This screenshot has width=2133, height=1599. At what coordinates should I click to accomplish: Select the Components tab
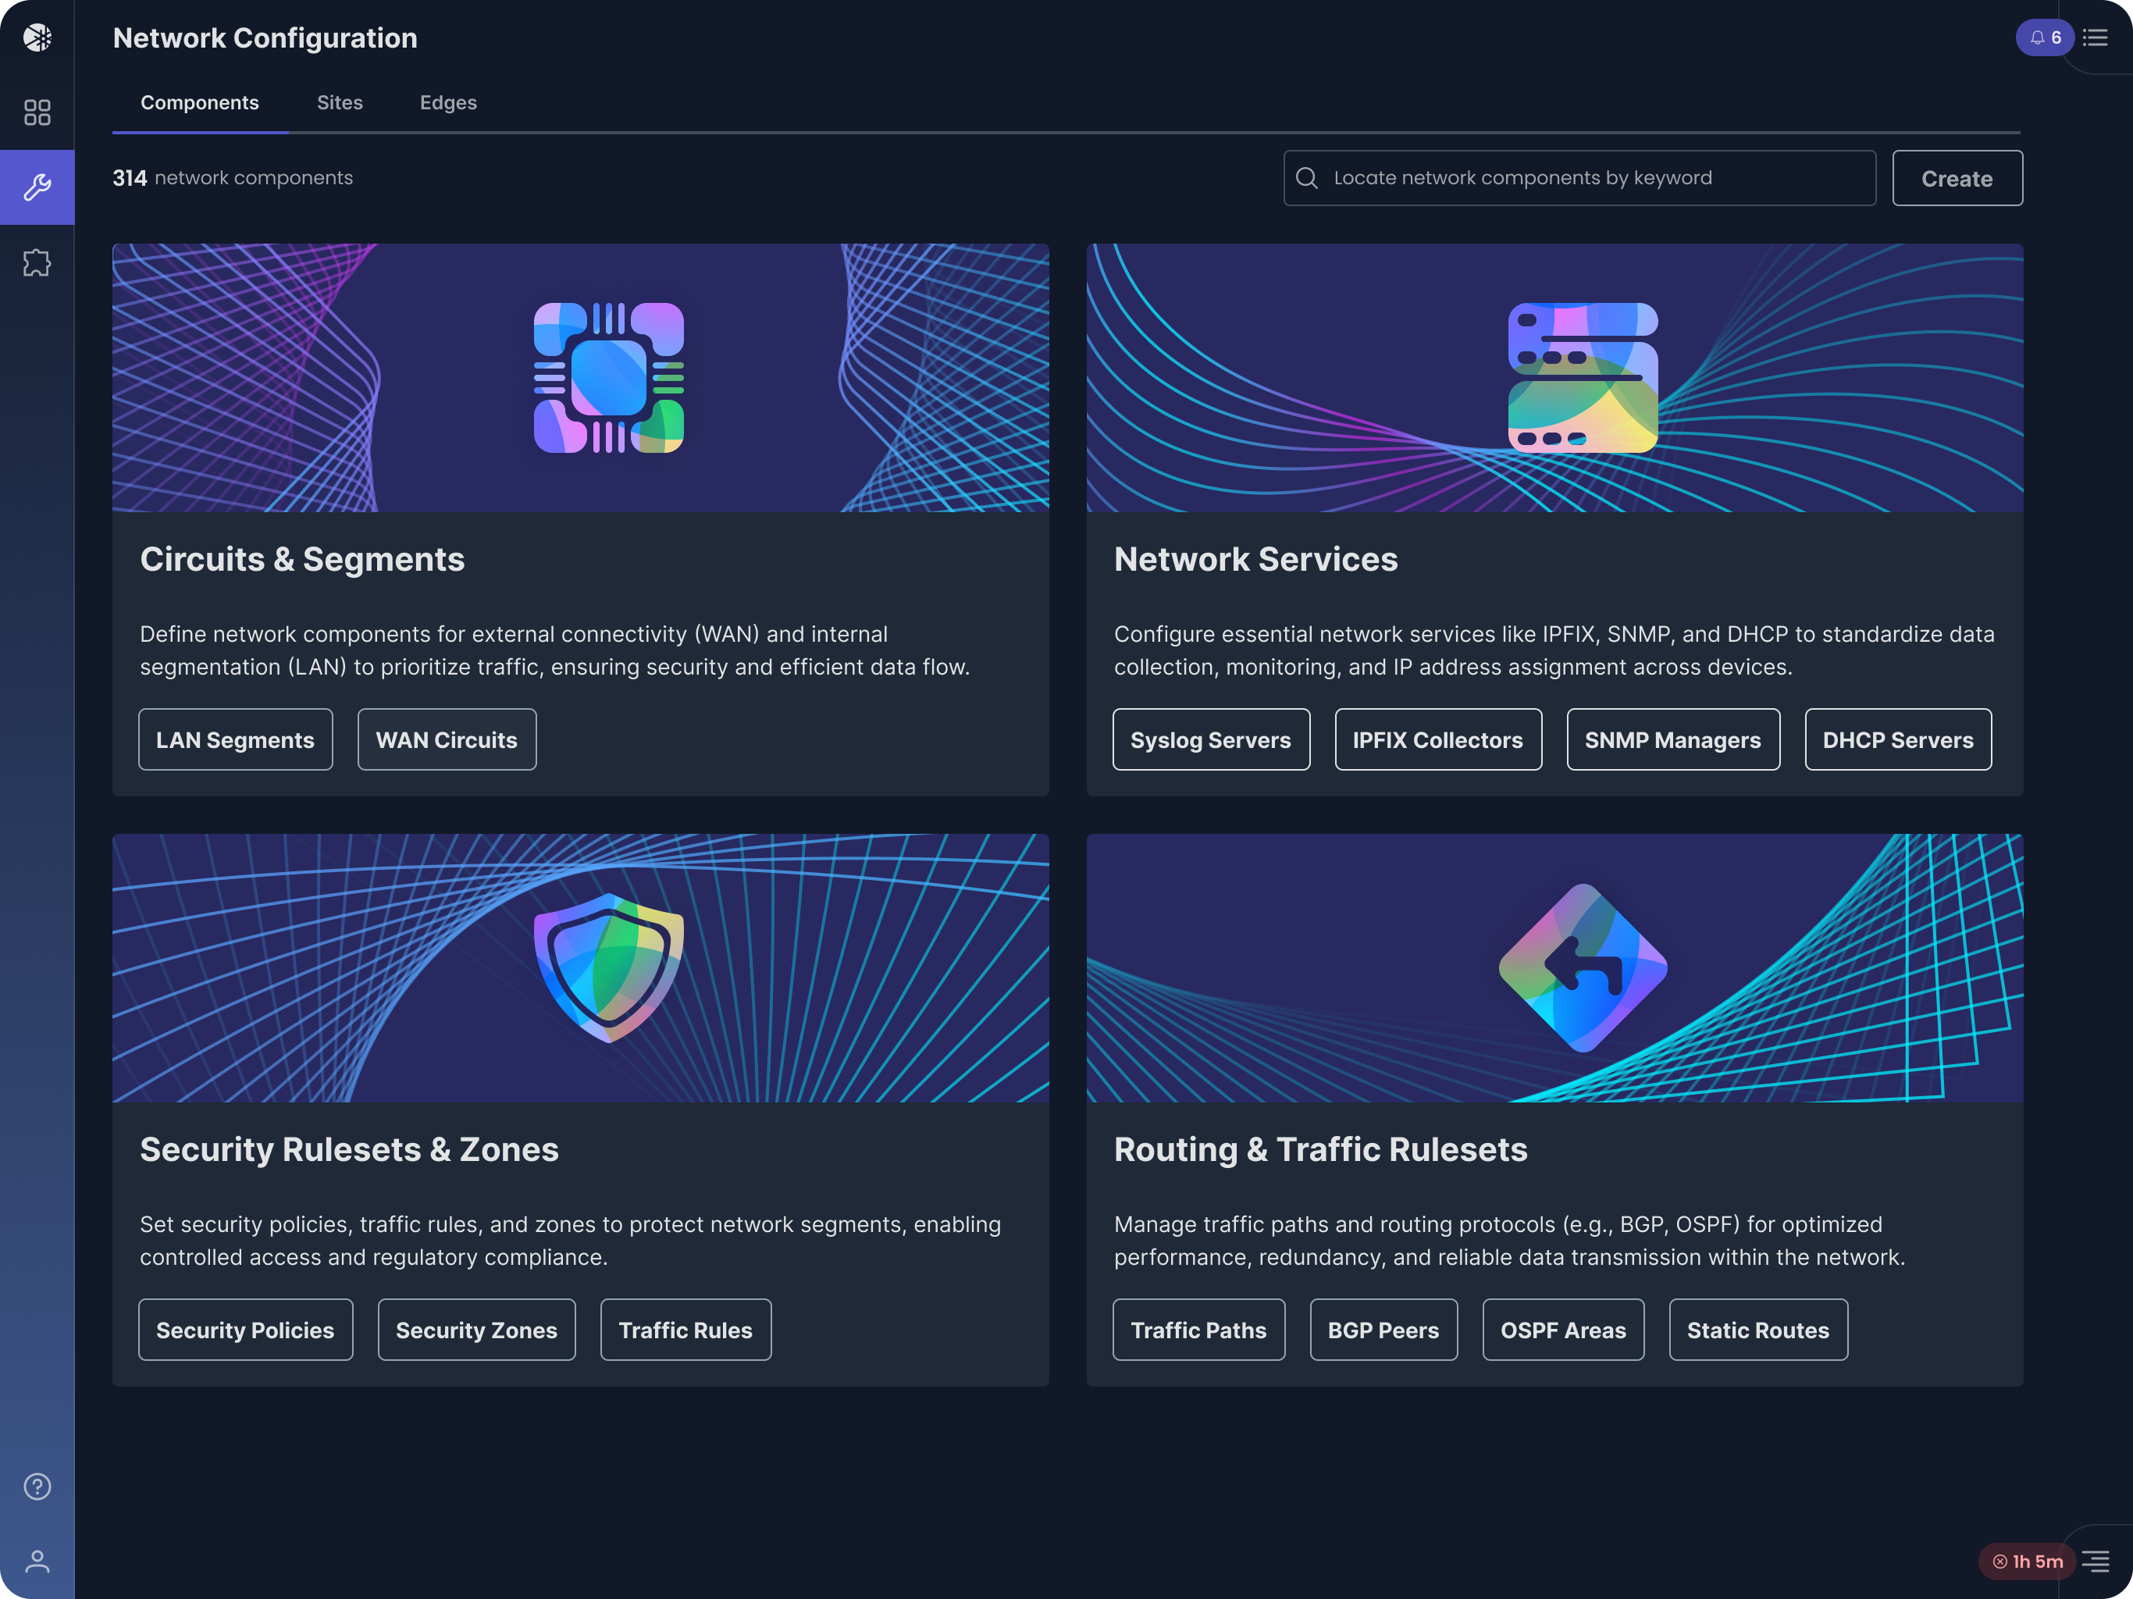click(x=200, y=102)
